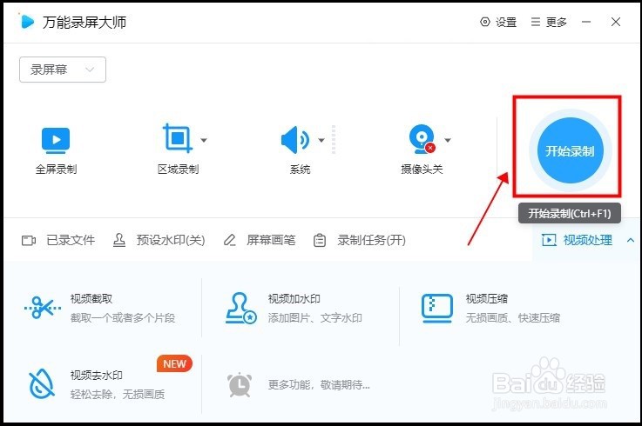Click the 视频去水印 droplet icon

[x=41, y=383]
